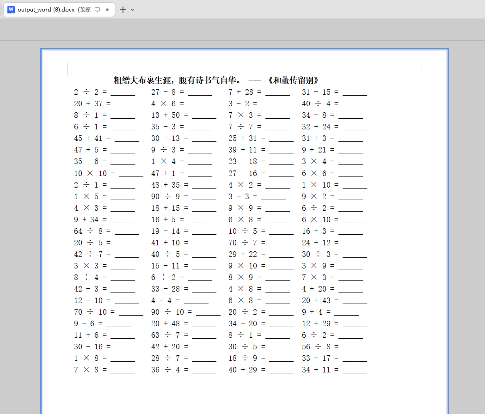This screenshot has height=414, width=485.
Task: Click the unsaved dot on the tab
Action: pyautogui.click(x=107, y=10)
